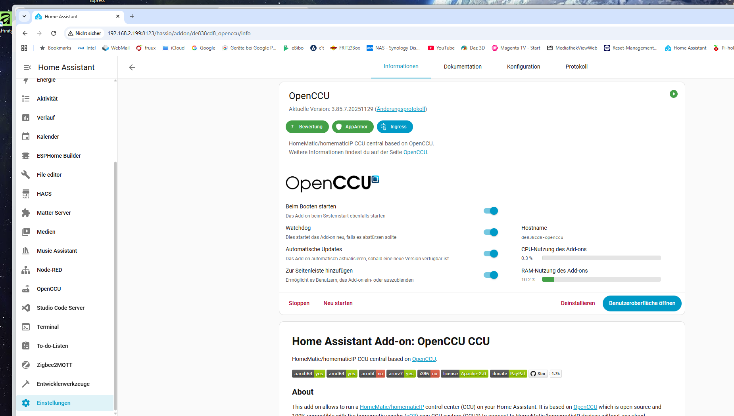This screenshot has width=734, height=416.
Task: Open the Terminal sidebar icon
Action: pyautogui.click(x=26, y=327)
